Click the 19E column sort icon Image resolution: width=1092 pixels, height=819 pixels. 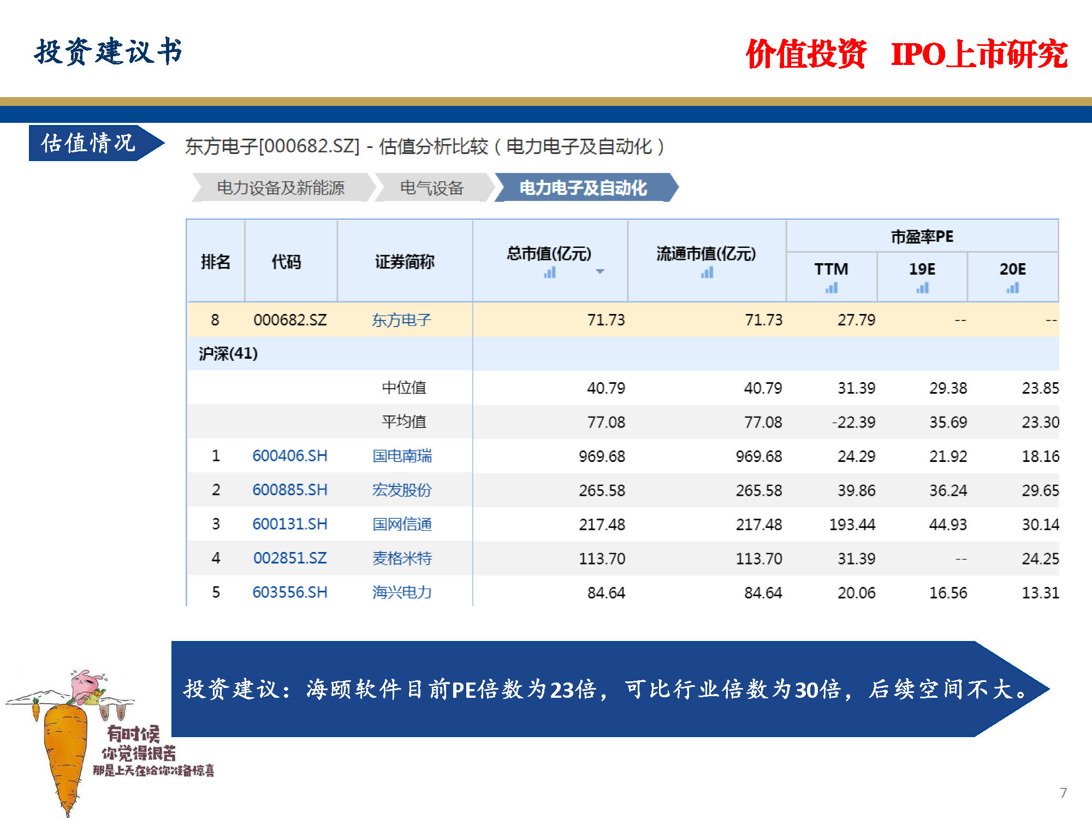[x=922, y=287]
